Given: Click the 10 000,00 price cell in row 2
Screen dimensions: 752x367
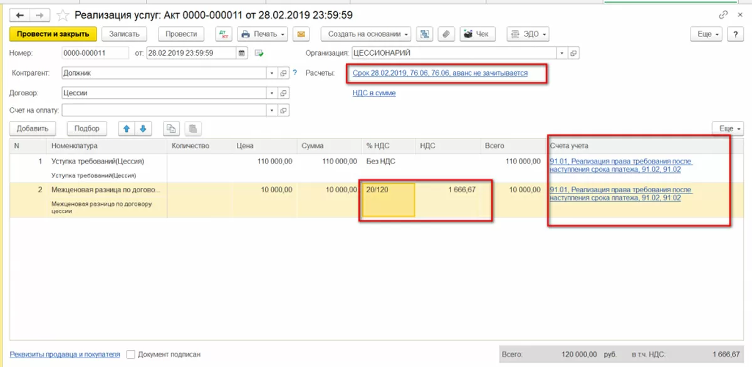Looking at the screenshot, I should 264,200.
